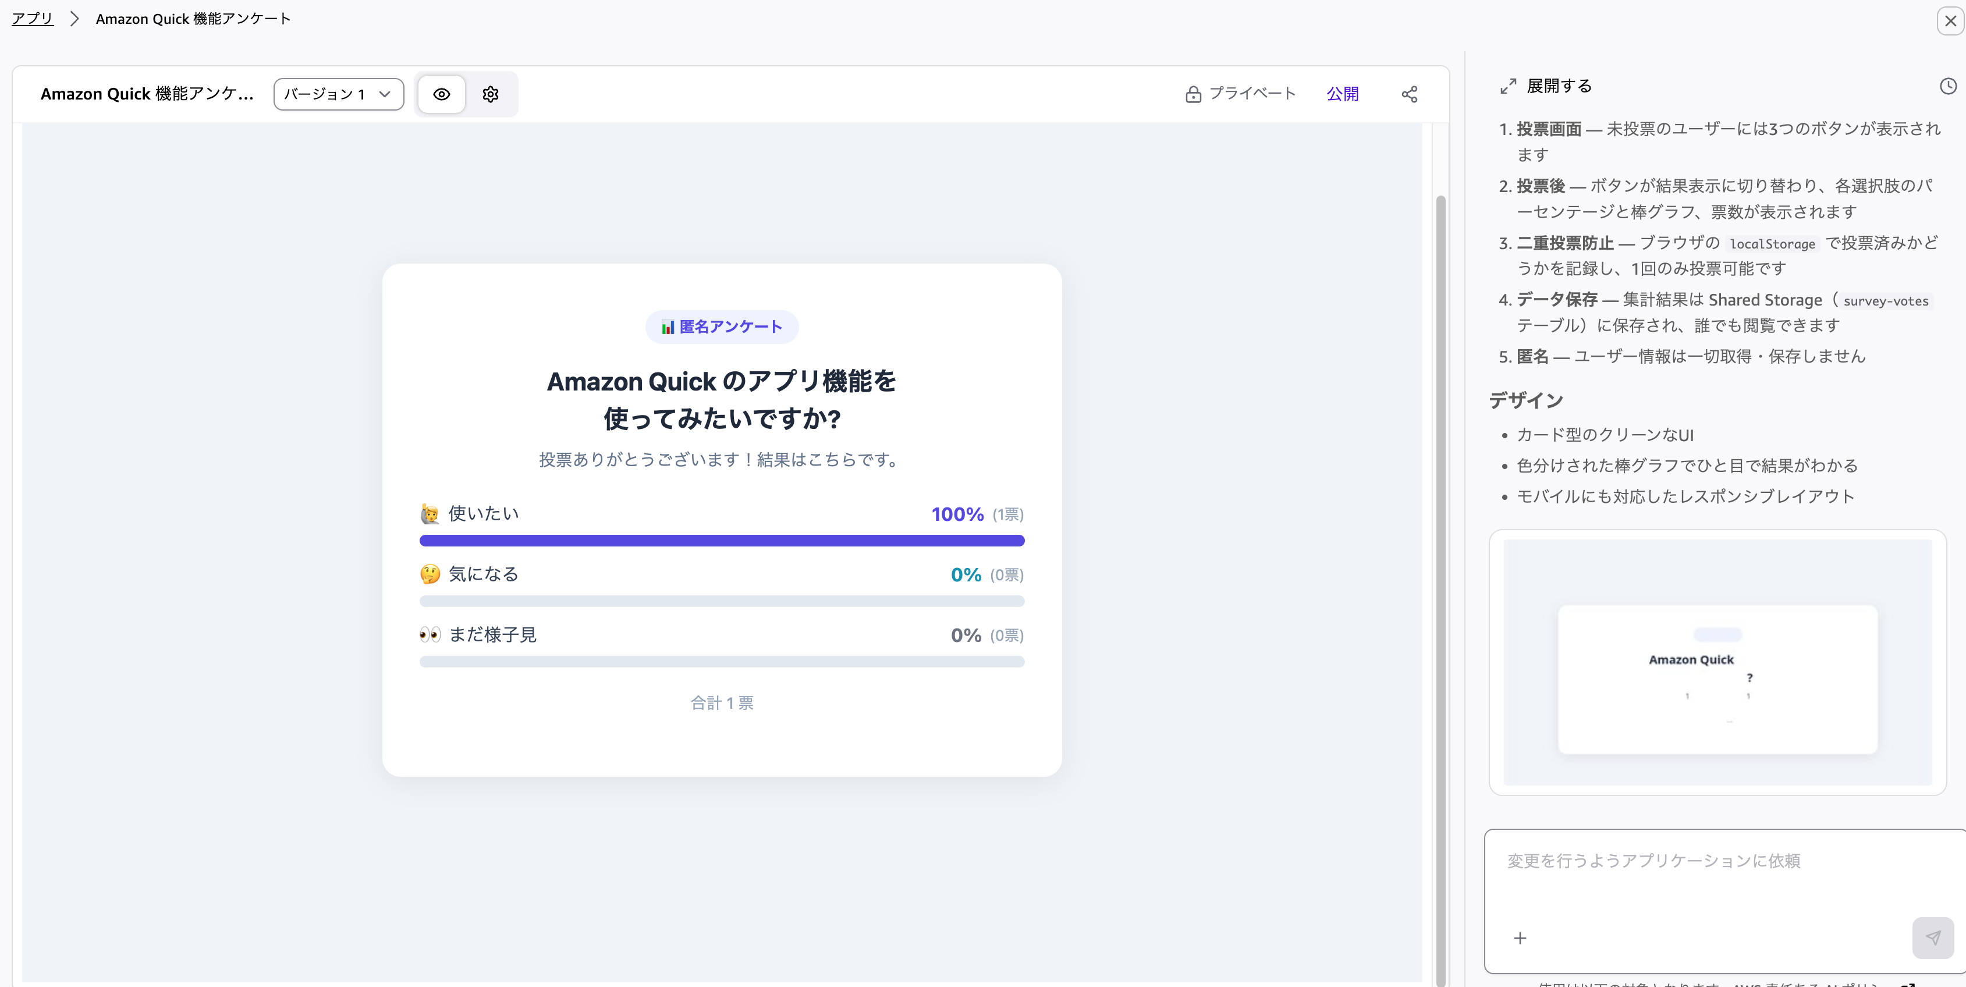Click the まだ様子見 option label

coord(492,634)
